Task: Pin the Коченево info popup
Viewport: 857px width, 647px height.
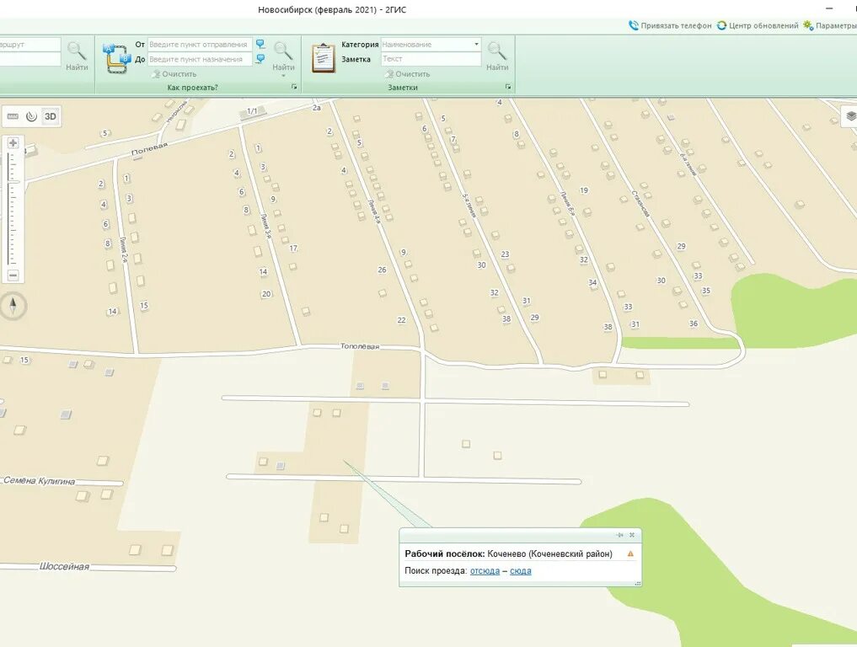Action: (x=620, y=535)
